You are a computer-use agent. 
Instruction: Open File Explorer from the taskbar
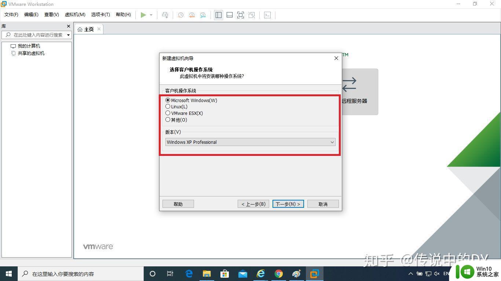[207, 274]
